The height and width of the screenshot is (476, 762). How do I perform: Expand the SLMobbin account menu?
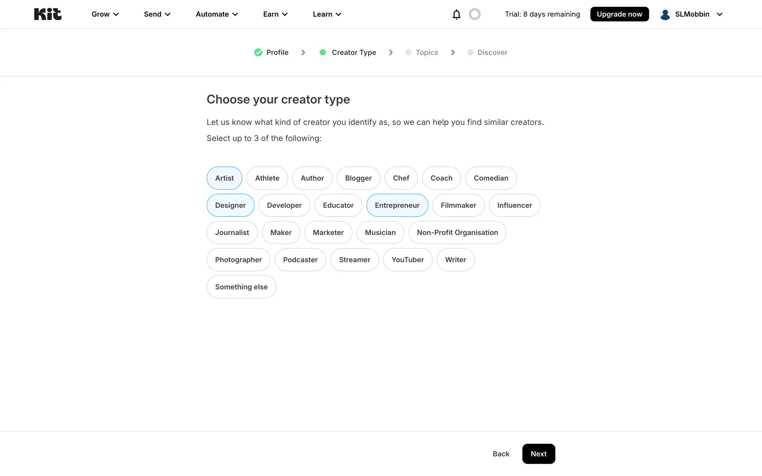pyautogui.click(x=720, y=14)
